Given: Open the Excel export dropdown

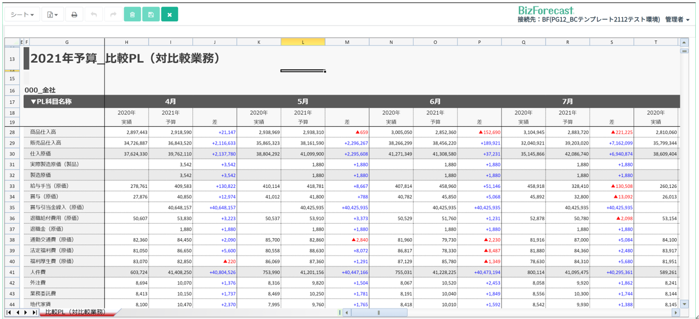Looking at the screenshot, I should point(53,14).
